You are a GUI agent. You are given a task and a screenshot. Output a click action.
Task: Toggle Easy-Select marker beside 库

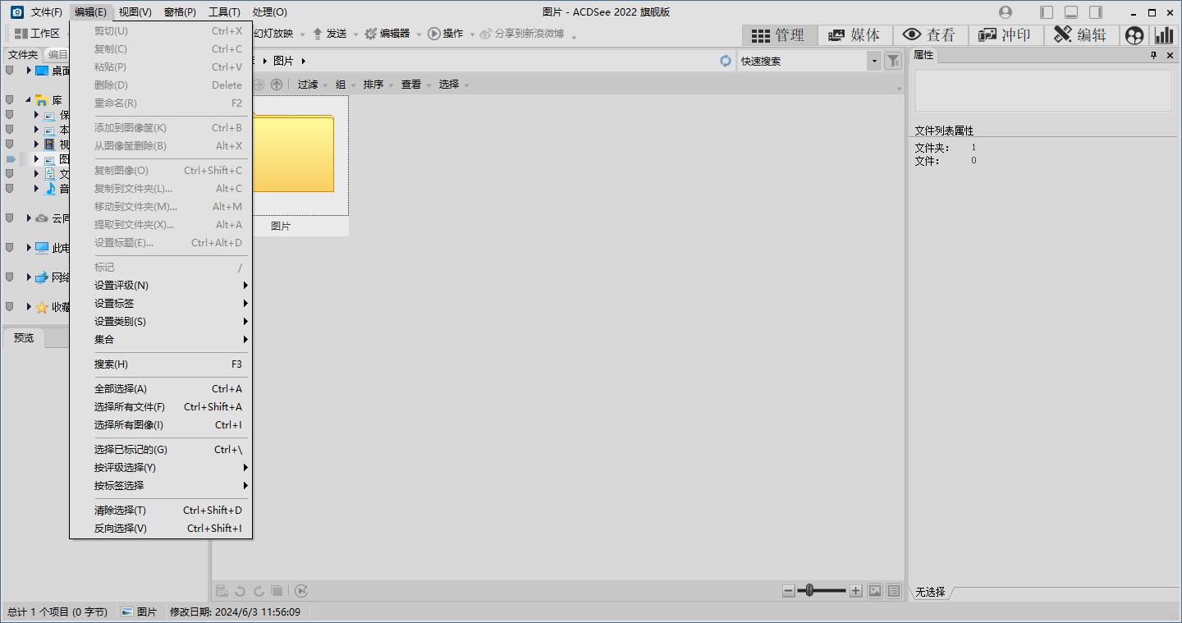click(x=10, y=100)
